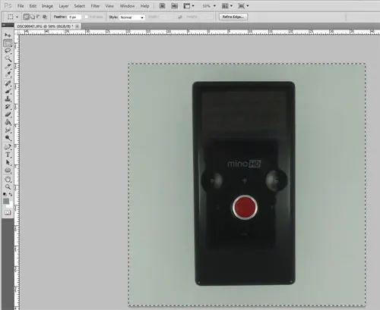Select the Ellipse shape tool

tap(8, 171)
